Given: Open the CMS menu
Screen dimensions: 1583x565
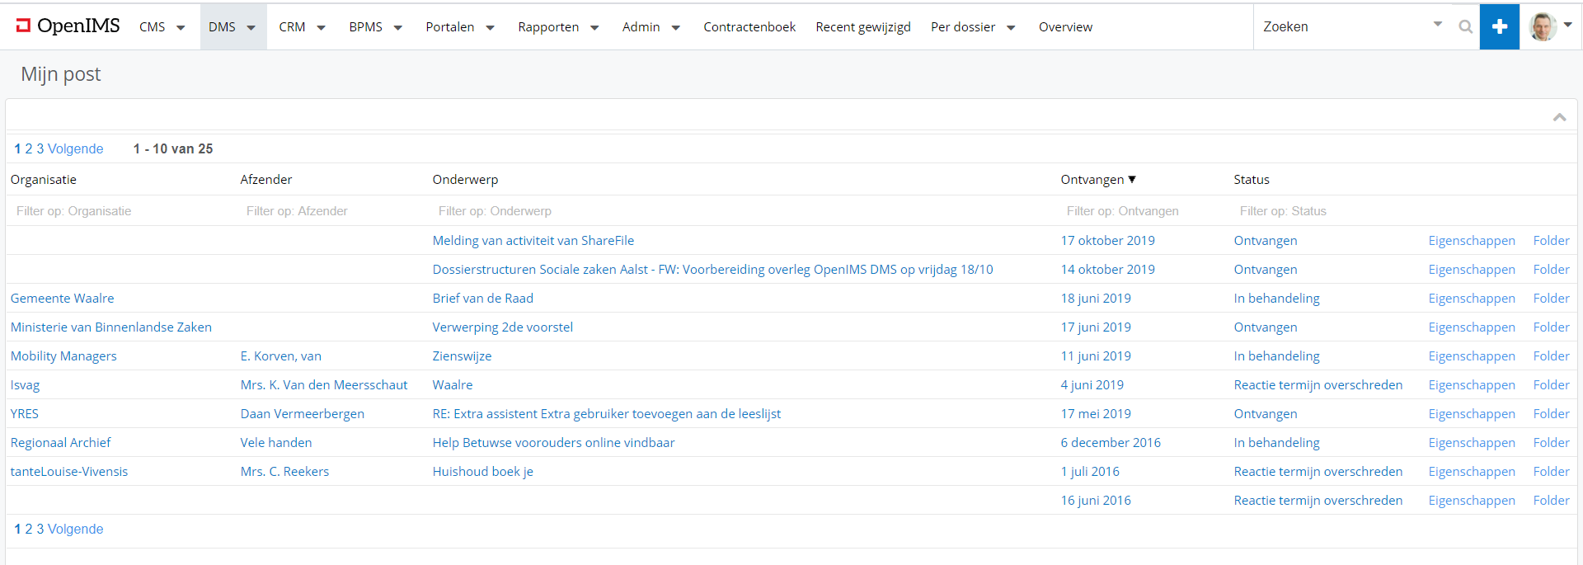Looking at the screenshot, I should coord(162,27).
